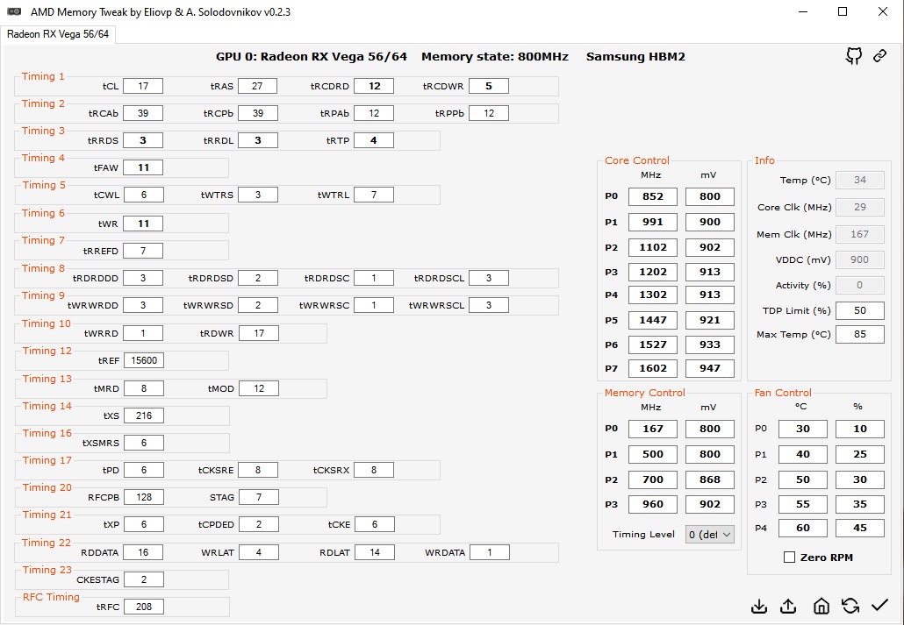904x625 pixels.
Task: Click Fan Control P0 temperature field
Action: click(x=802, y=429)
